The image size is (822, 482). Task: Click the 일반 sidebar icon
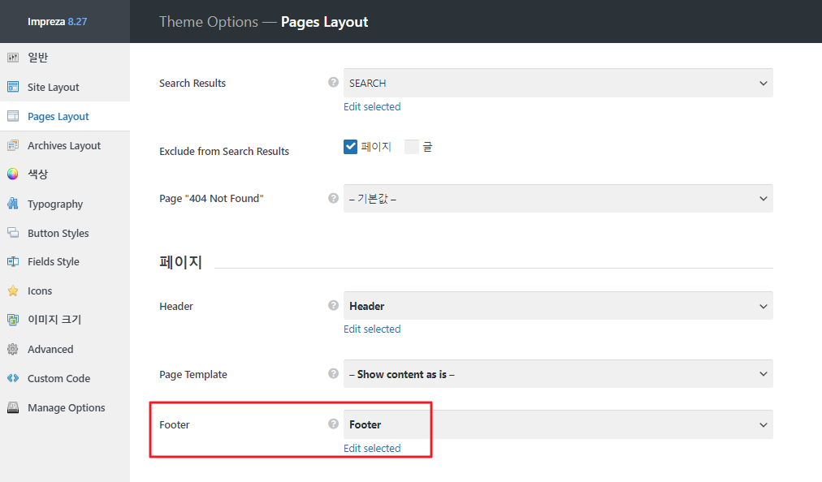pyautogui.click(x=13, y=57)
